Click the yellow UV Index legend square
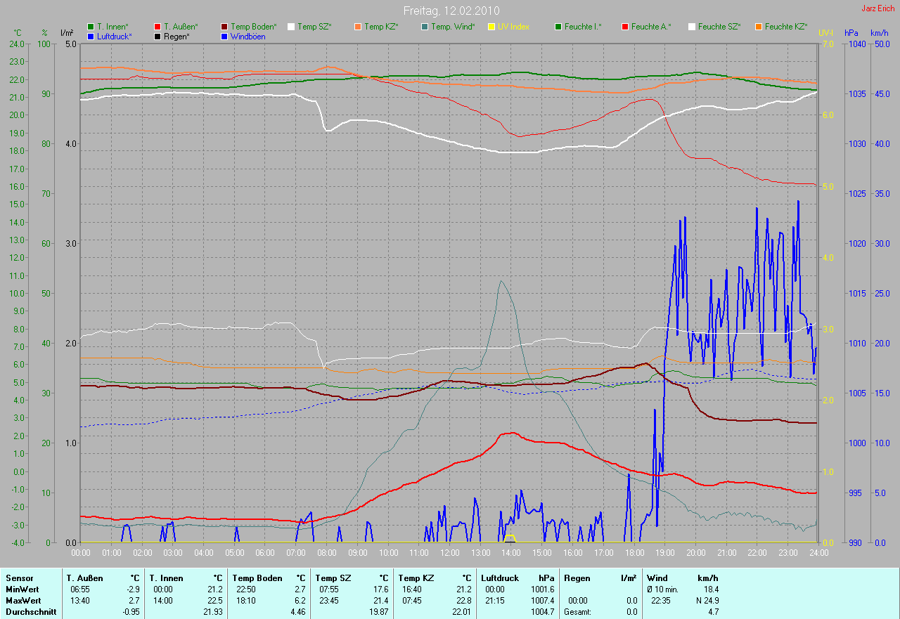The width and height of the screenshot is (900, 619). click(x=491, y=27)
